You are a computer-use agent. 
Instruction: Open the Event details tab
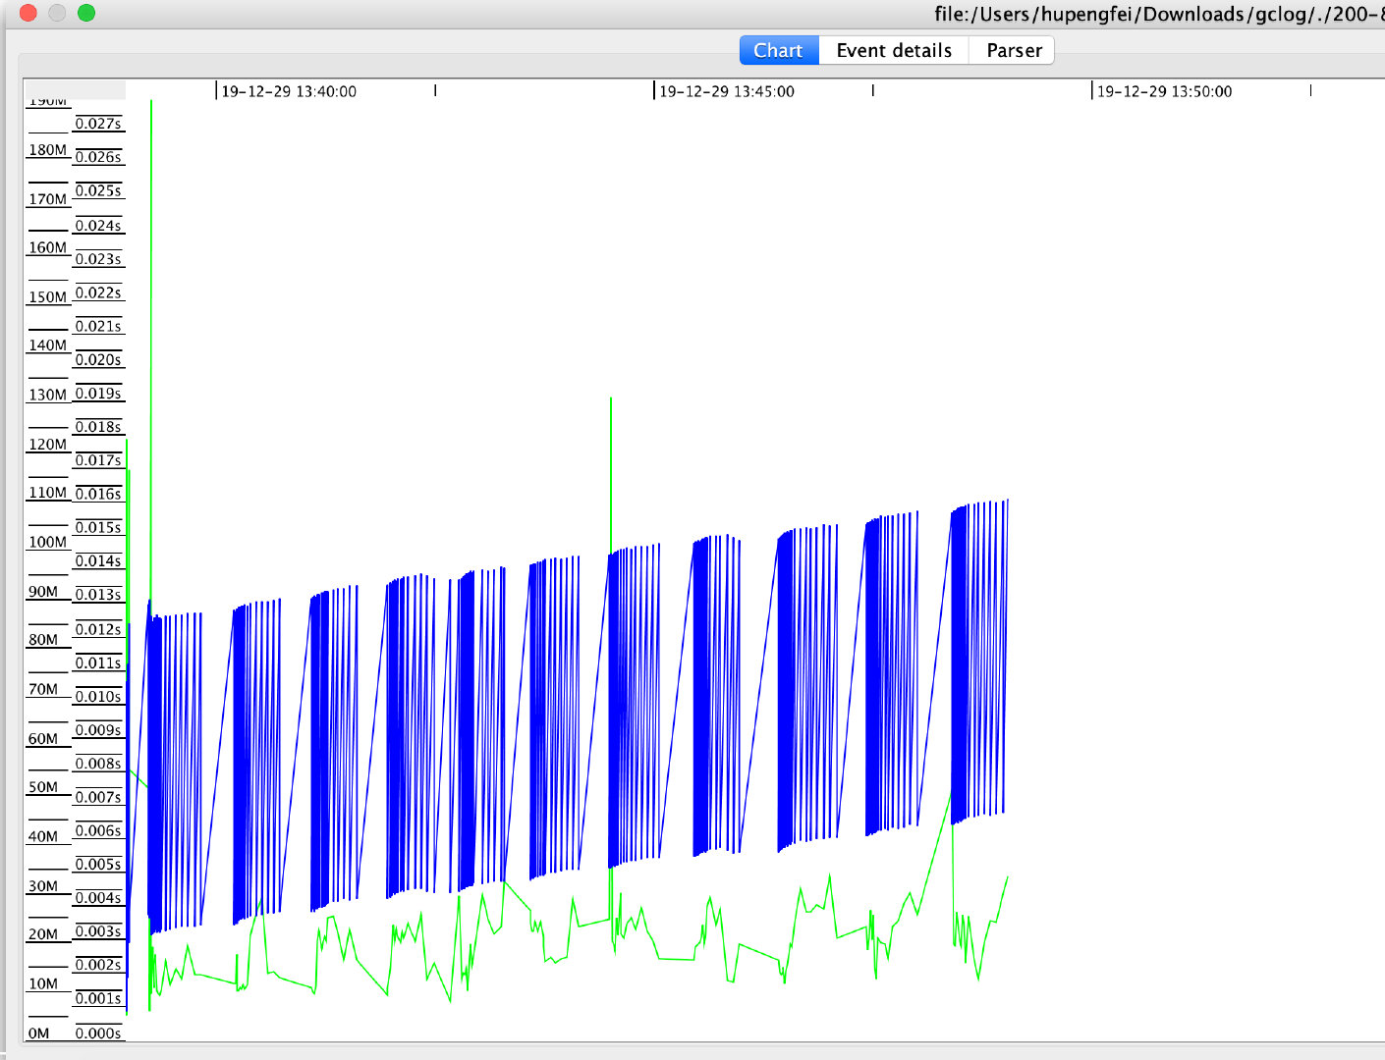click(x=893, y=51)
